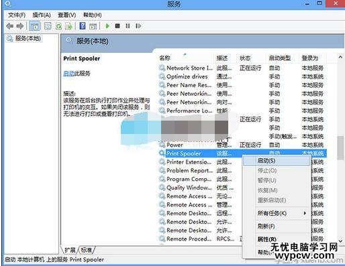Click the gear icon beside Print Spooler
Image resolution: width=345 pixels, height=266 pixels.
162,153
